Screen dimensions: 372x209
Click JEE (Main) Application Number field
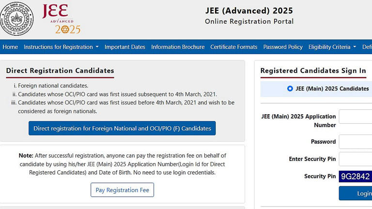(356, 117)
